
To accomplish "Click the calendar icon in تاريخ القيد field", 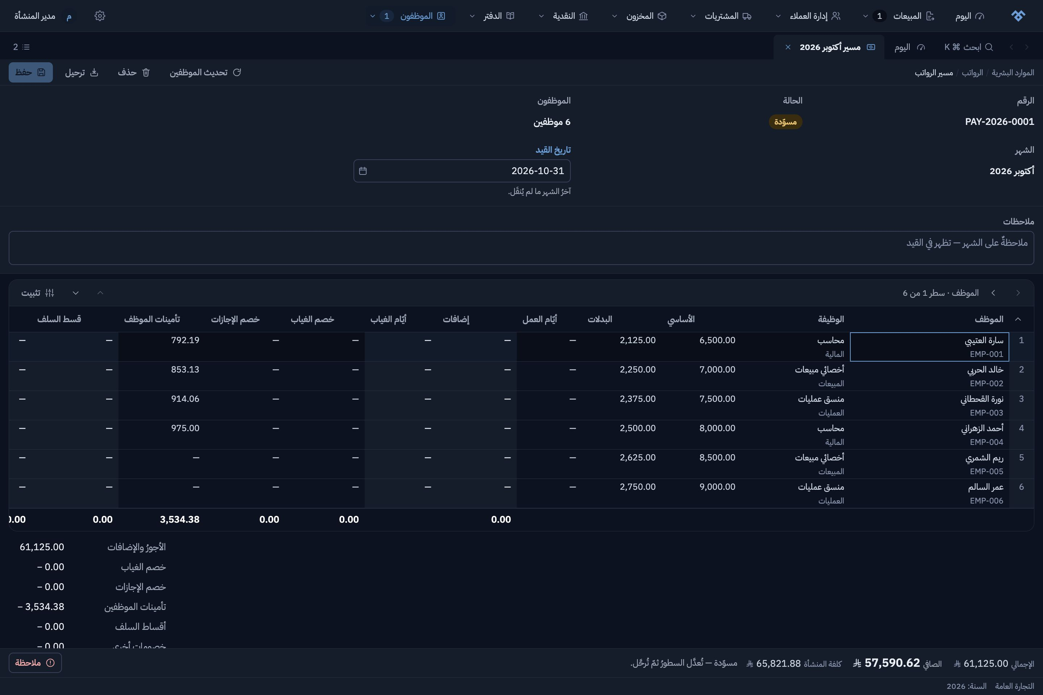I will click(363, 170).
